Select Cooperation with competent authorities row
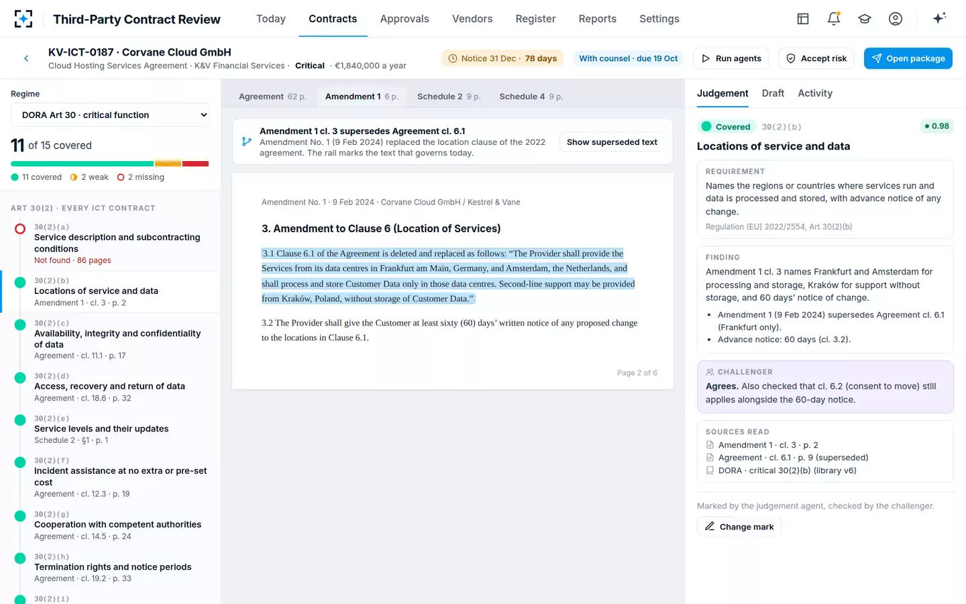966x604 pixels. (111, 525)
